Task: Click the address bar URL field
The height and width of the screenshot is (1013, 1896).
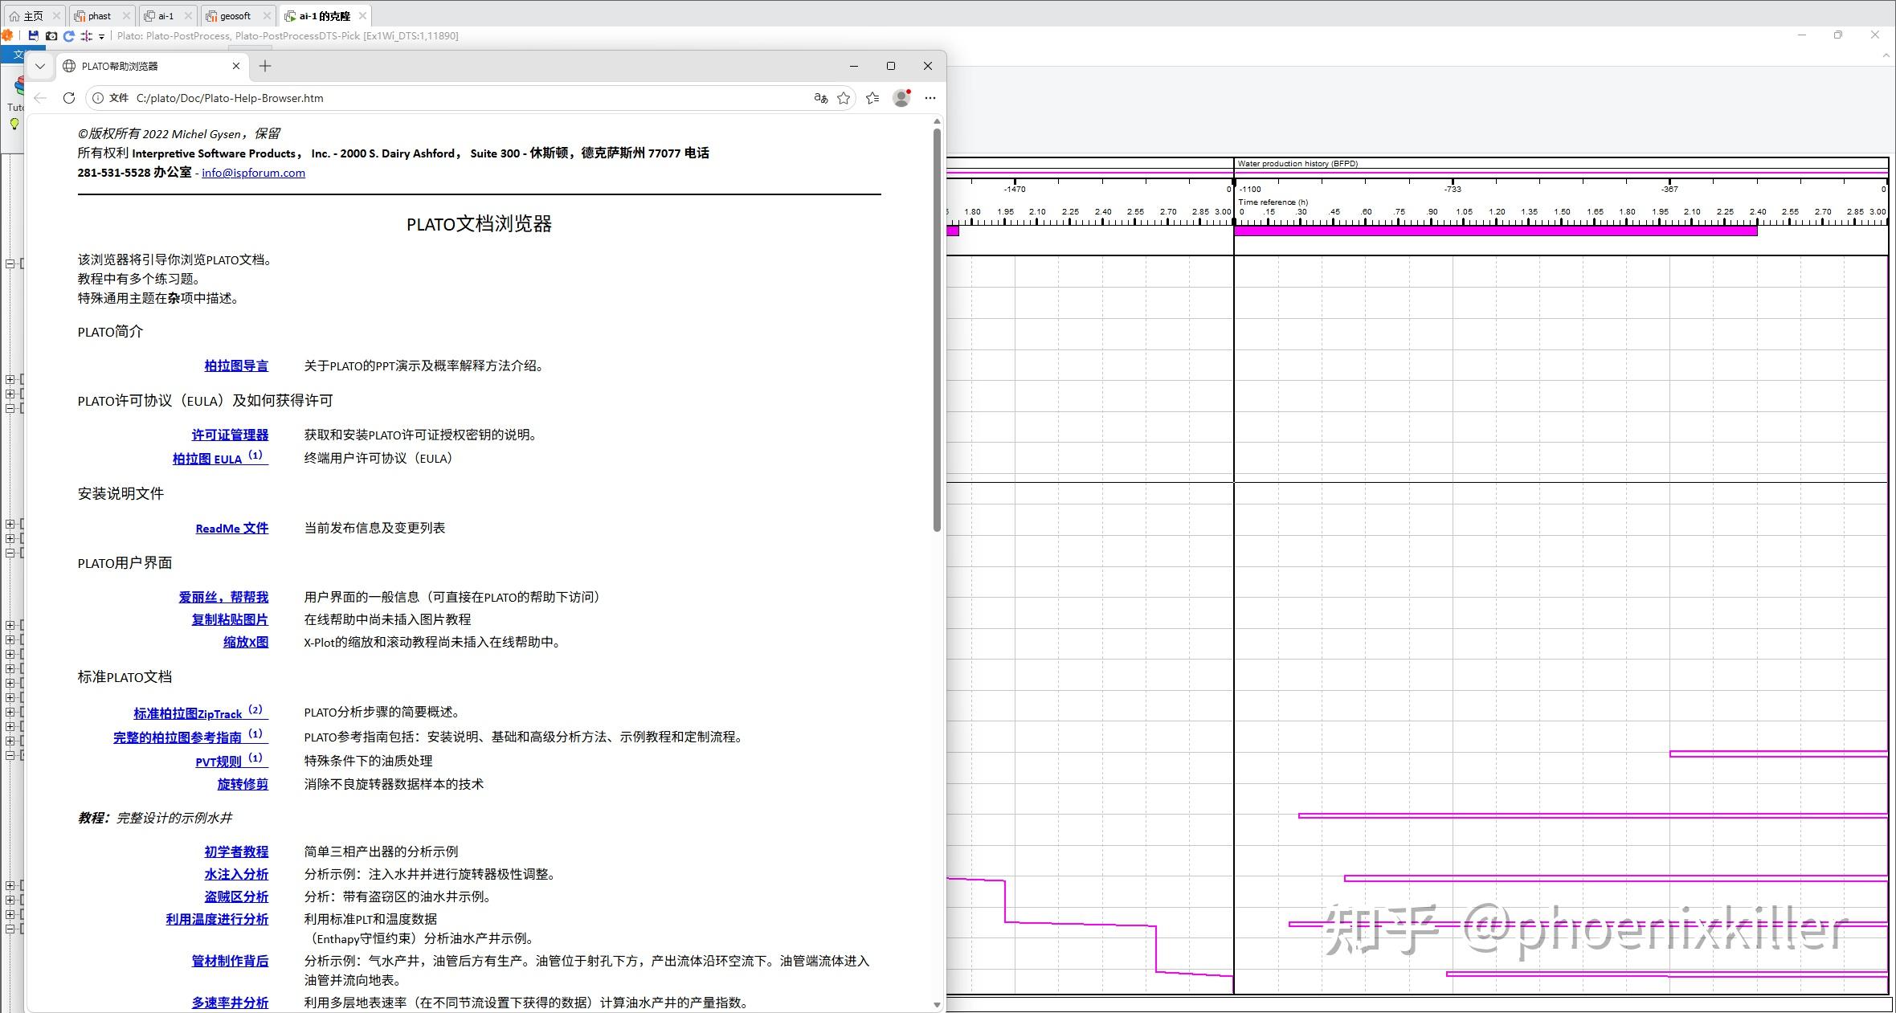Action: click(x=470, y=98)
